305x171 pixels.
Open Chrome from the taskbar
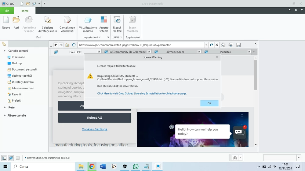tap(92, 166)
